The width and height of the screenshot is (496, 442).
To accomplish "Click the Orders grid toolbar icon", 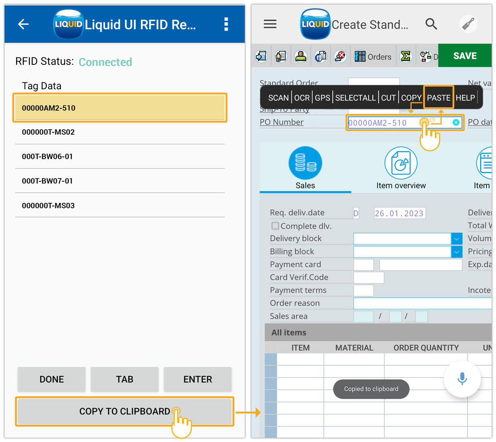I will (360, 56).
